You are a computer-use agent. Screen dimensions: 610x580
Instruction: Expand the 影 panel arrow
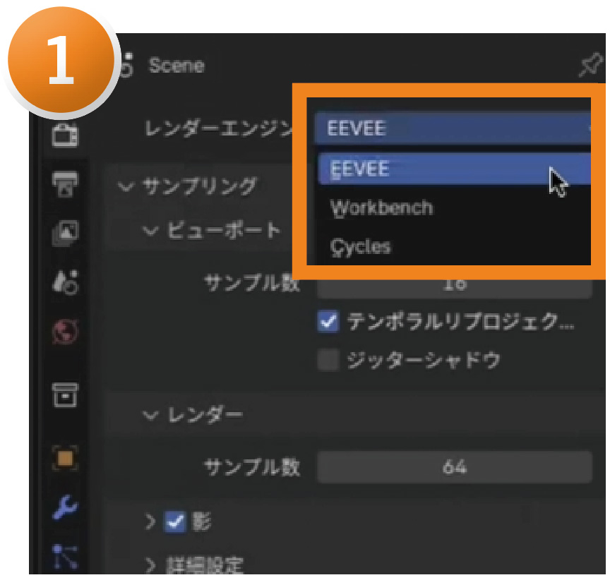(150, 521)
